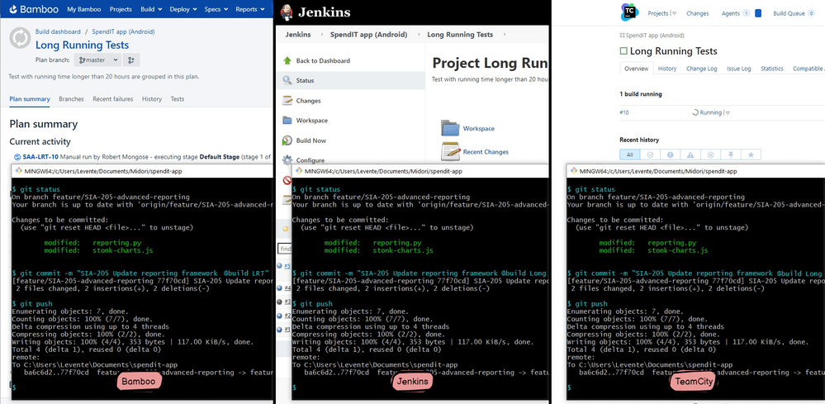The height and width of the screenshot is (404, 825).
Task: Open Build Queue in TeamCity header
Action: click(x=789, y=13)
